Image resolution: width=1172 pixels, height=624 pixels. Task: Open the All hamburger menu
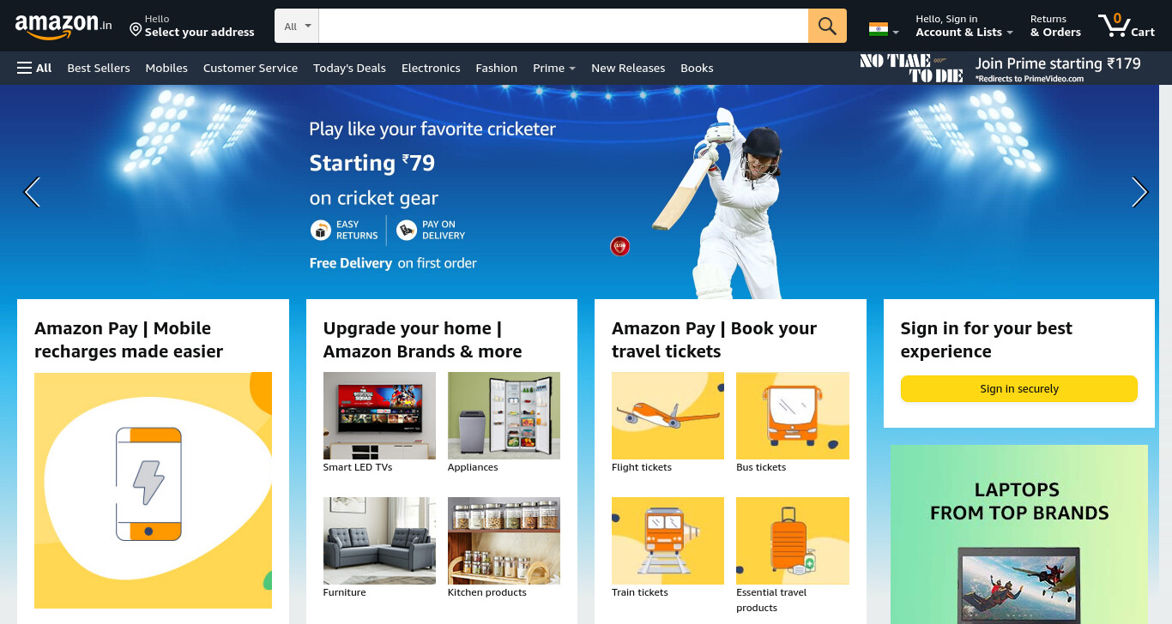click(34, 68)
